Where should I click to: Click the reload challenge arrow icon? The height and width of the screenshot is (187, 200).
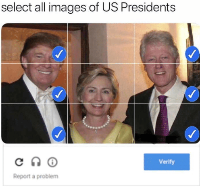coord(19,162)
